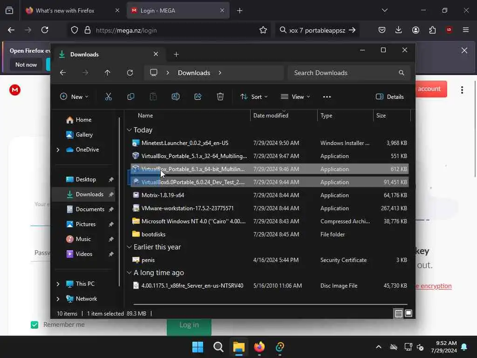Click the Copy icon in Explorer toolbar

pos(131,97)
